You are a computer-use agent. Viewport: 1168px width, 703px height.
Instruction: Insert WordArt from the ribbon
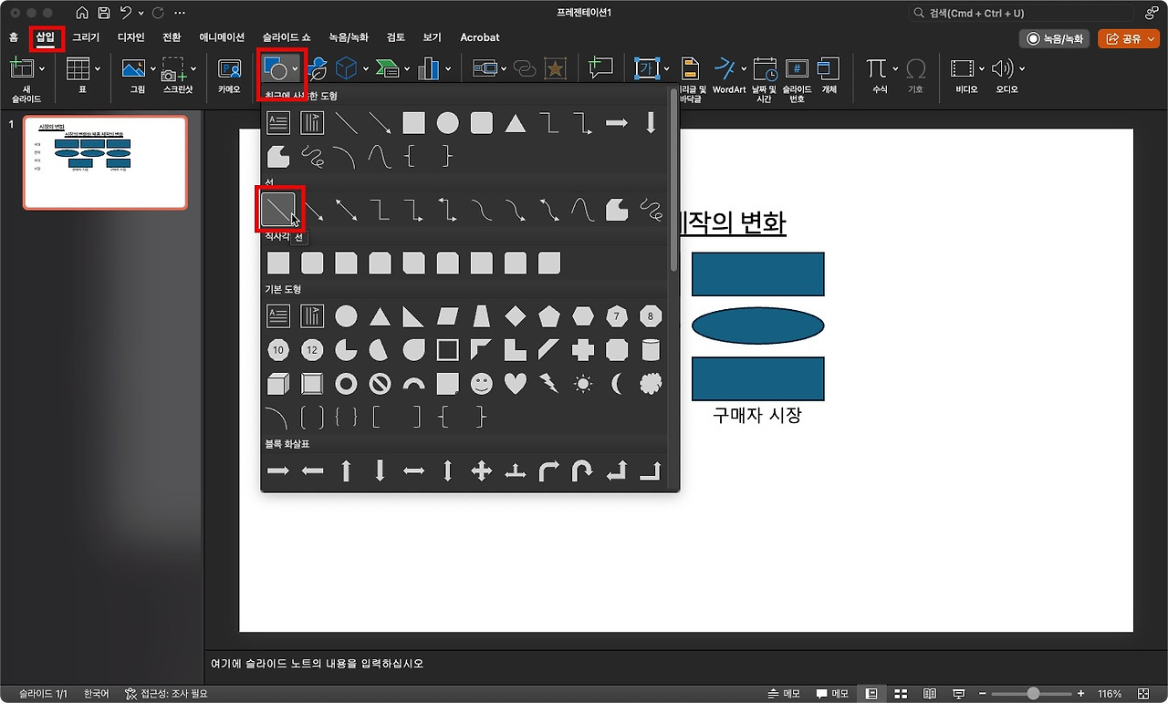click(x=729, y=77)
